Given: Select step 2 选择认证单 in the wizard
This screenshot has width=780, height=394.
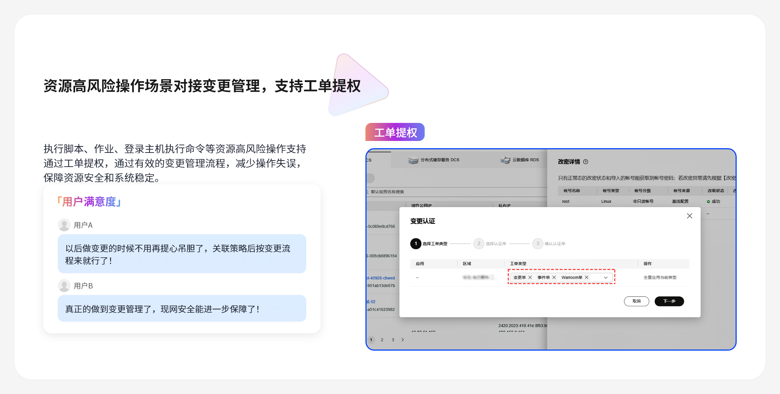Looking at the screenshot, I should click(479, 244).
